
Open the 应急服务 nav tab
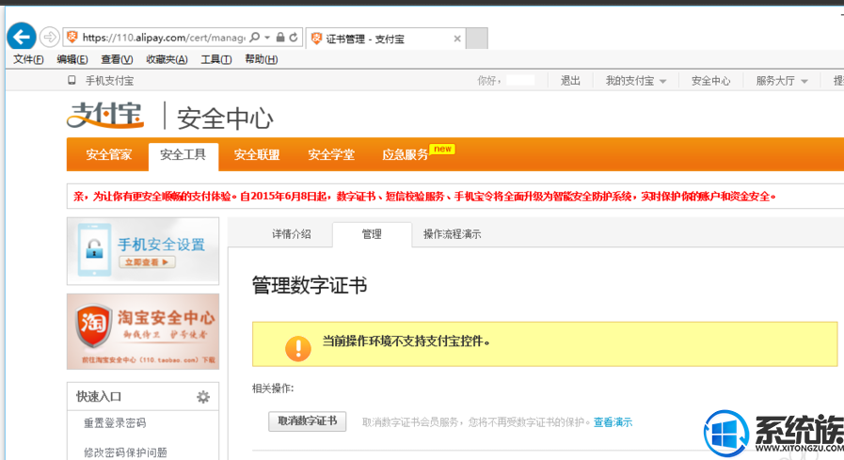click(x=406, y=155)
